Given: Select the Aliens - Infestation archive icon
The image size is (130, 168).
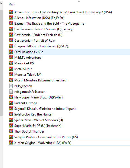Looking at the screenshot, I should pos(11,18).
